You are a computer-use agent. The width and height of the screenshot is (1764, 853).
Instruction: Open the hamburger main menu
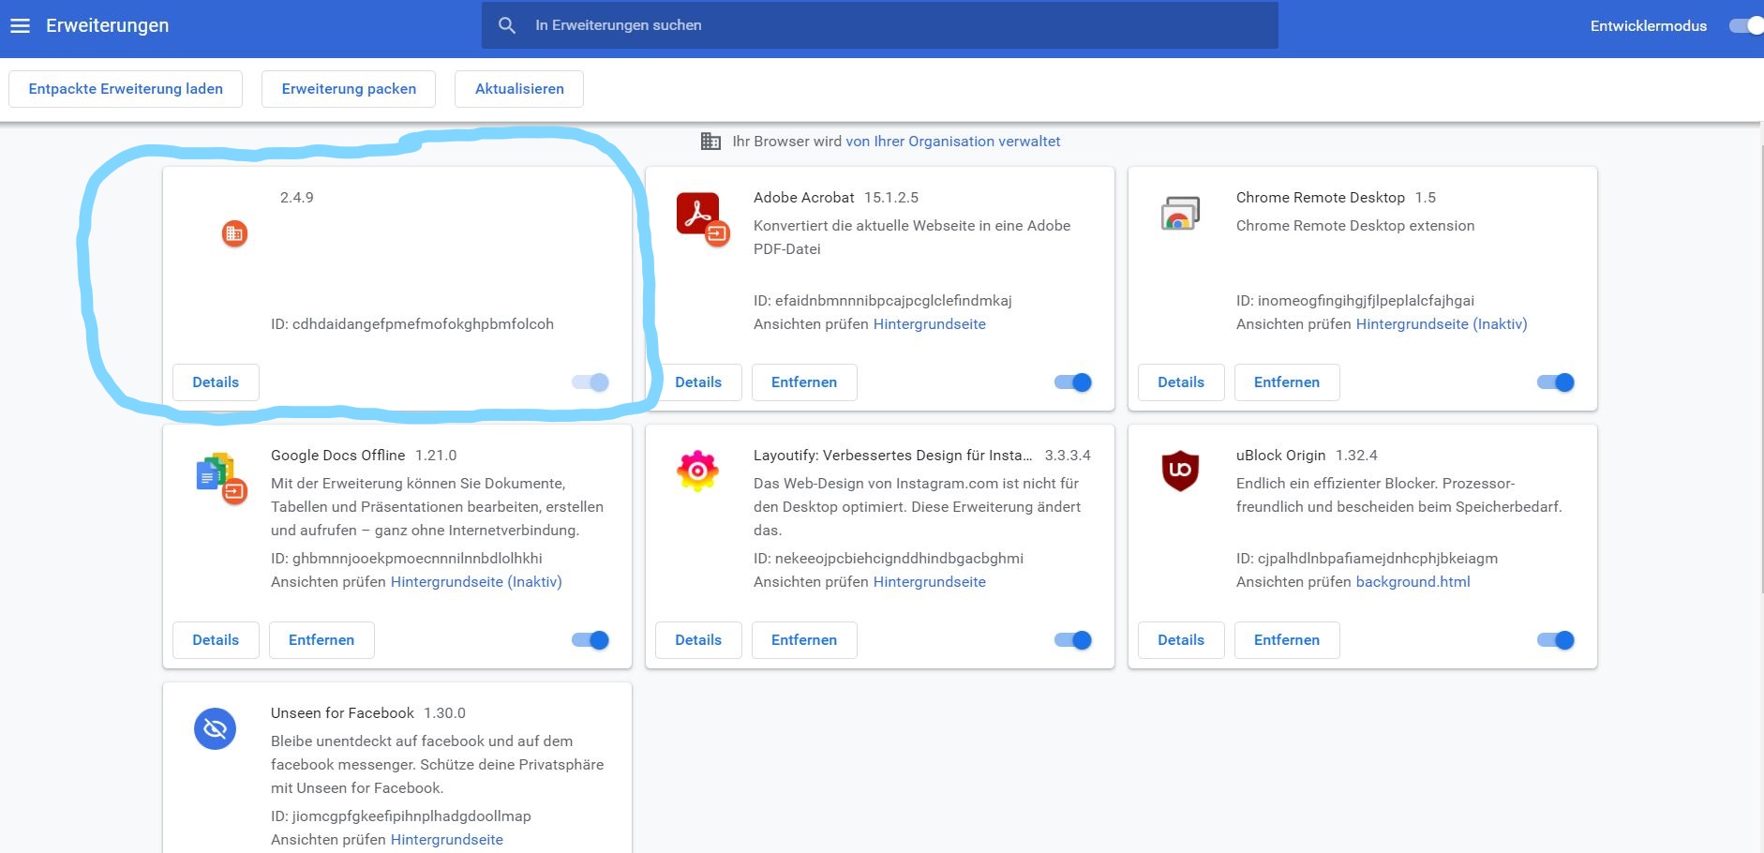pos(20,25)
